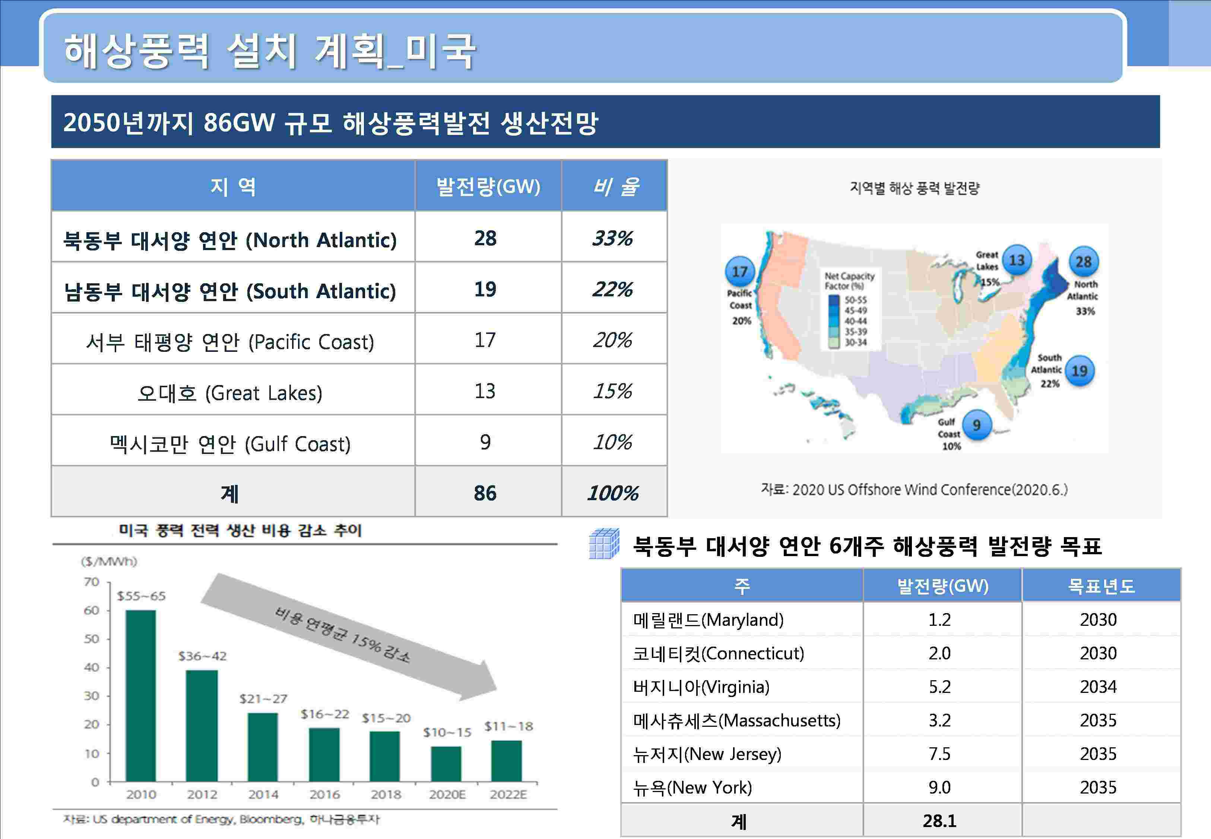Click the 주 column header
Viewport: 1211px width, 839px height.
(742, 586)
